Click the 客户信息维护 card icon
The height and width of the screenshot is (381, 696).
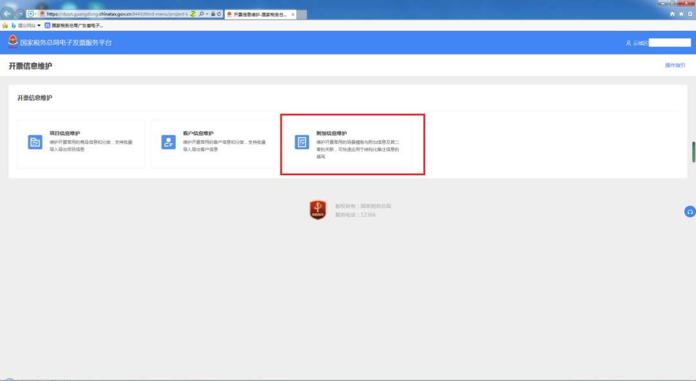coord(169,142)
